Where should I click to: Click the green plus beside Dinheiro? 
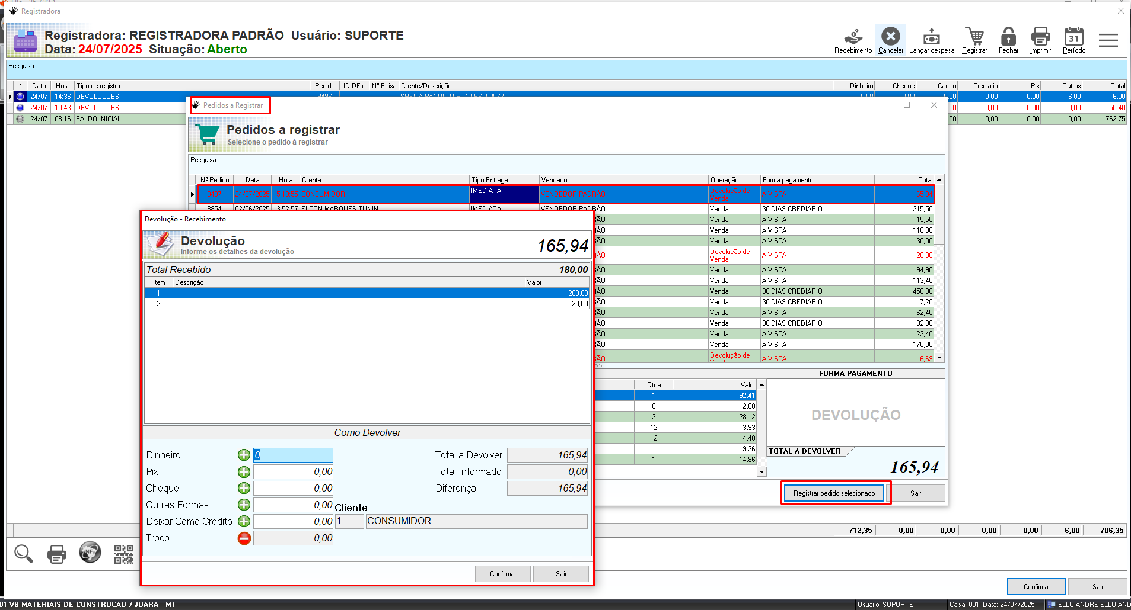coord(244,455)
